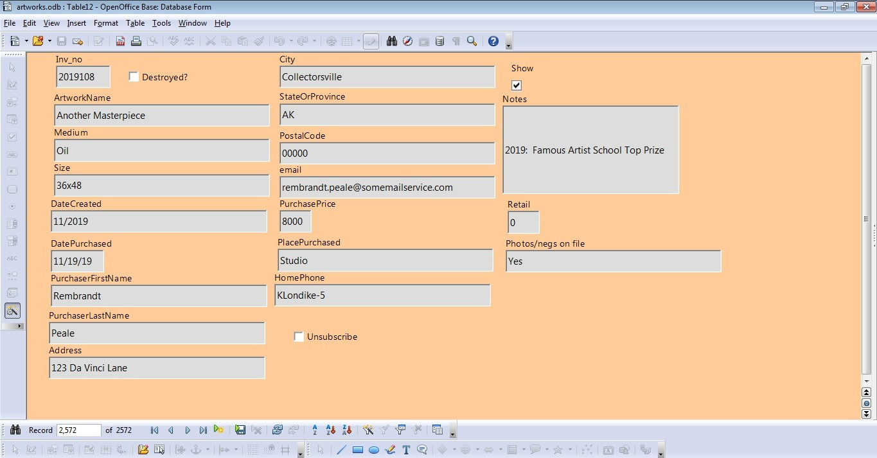Sort records ascending
The height and width of the screenshot is (458, 877).
[331, 430]
